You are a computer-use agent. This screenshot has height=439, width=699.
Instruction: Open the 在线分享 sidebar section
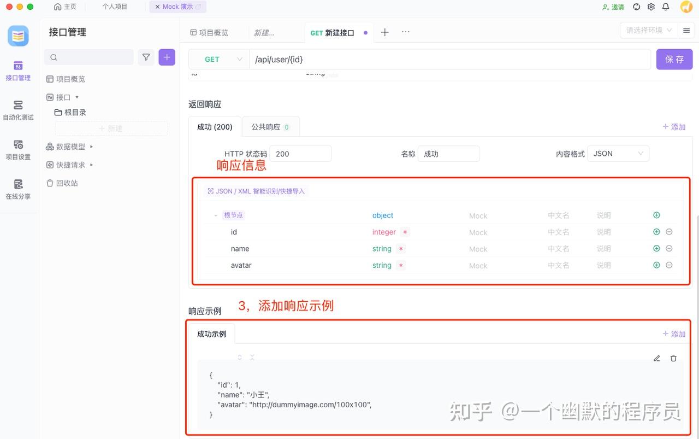tap(18, 189)
